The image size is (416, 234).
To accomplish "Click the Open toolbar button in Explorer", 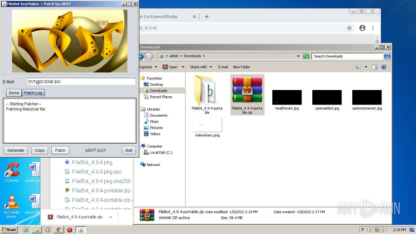I will point(170,67).
